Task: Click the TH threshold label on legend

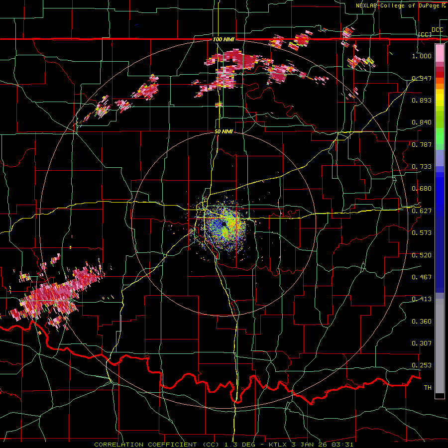Action: pos(428,388)
